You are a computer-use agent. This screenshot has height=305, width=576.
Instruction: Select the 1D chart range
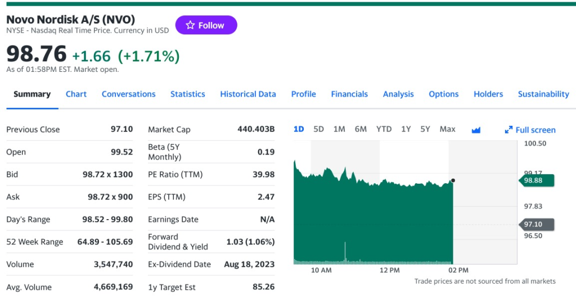pos(299,129)
